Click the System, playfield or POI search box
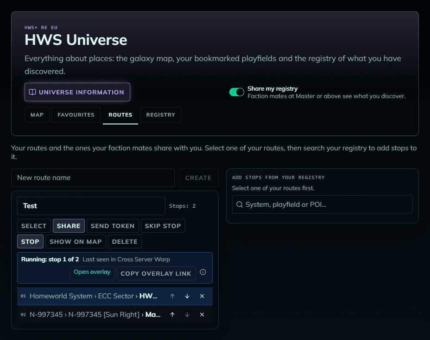 pyautogui.click(x=322, y=204)
